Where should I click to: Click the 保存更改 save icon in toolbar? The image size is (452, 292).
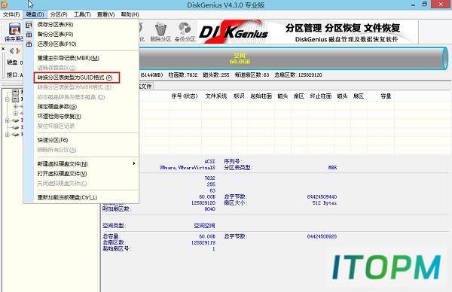tap(14, 29)
